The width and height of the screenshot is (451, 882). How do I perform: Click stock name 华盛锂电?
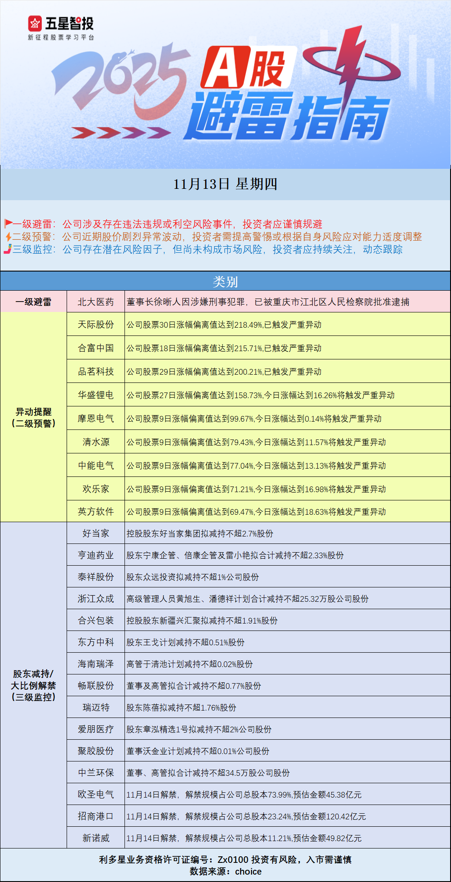pyautogui.click(x=96, y=395)
